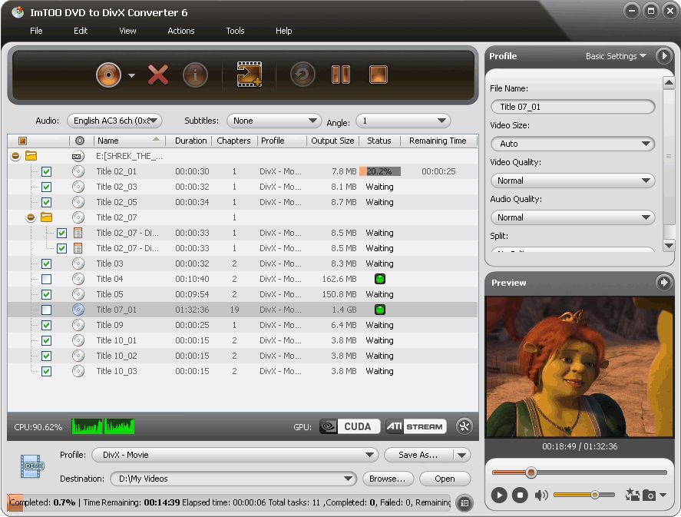Click the Browse... button for destination
The width and height of the screenshot is (681, 517).
click(x=387, y=479)
